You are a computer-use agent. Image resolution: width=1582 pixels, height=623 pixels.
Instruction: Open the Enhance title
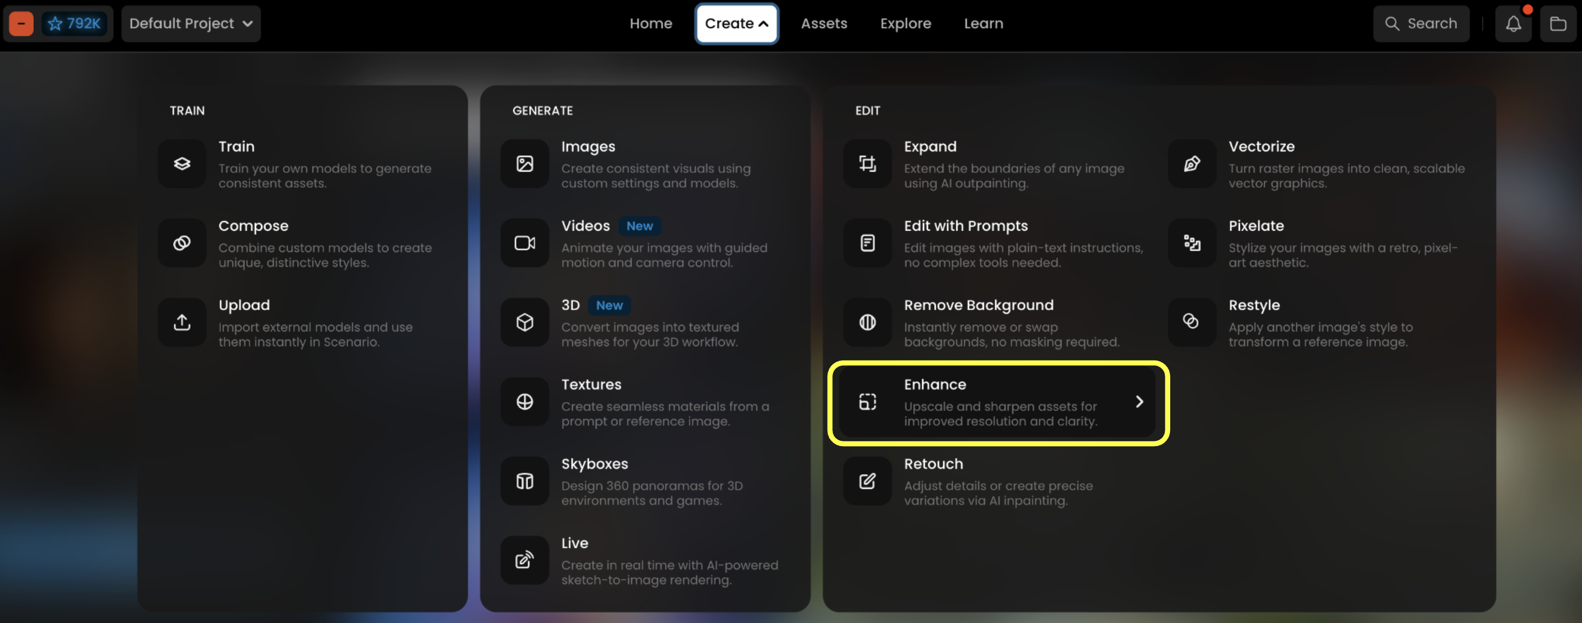pyautogui.click(x=935, y=385)
